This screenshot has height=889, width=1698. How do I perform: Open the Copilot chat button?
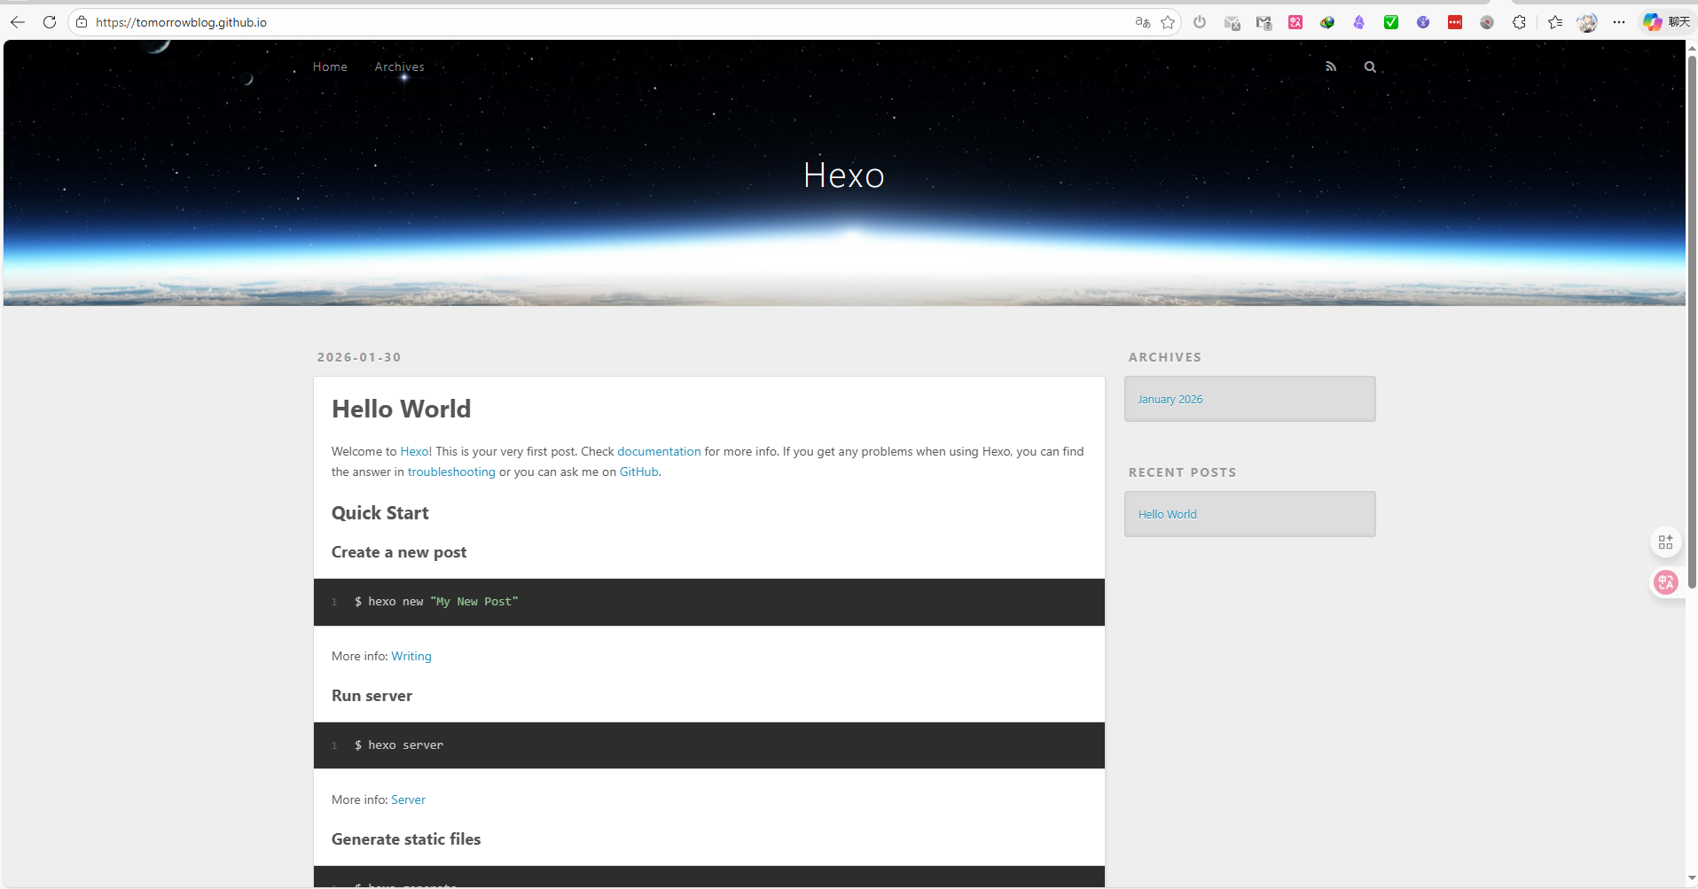1666,22
